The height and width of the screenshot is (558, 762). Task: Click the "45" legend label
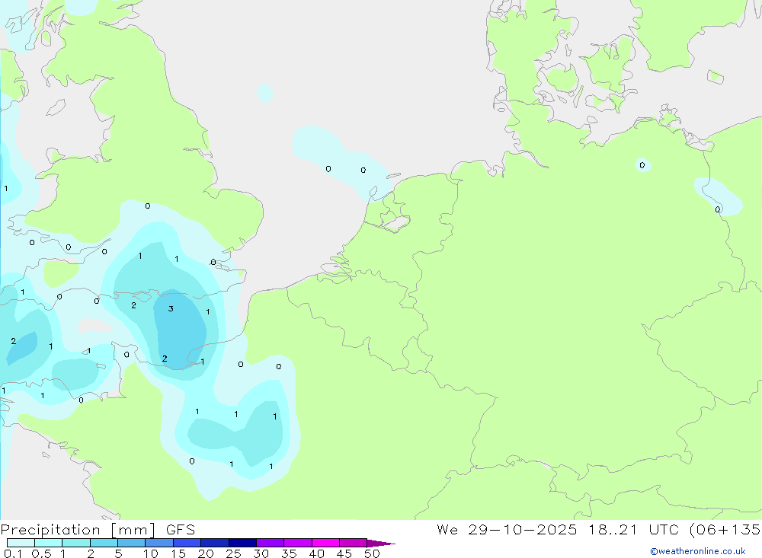[344, 553]
